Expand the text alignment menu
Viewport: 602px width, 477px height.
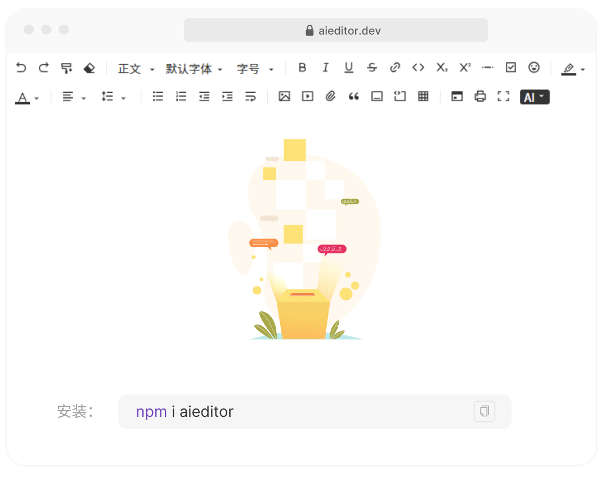pos(74,97)
